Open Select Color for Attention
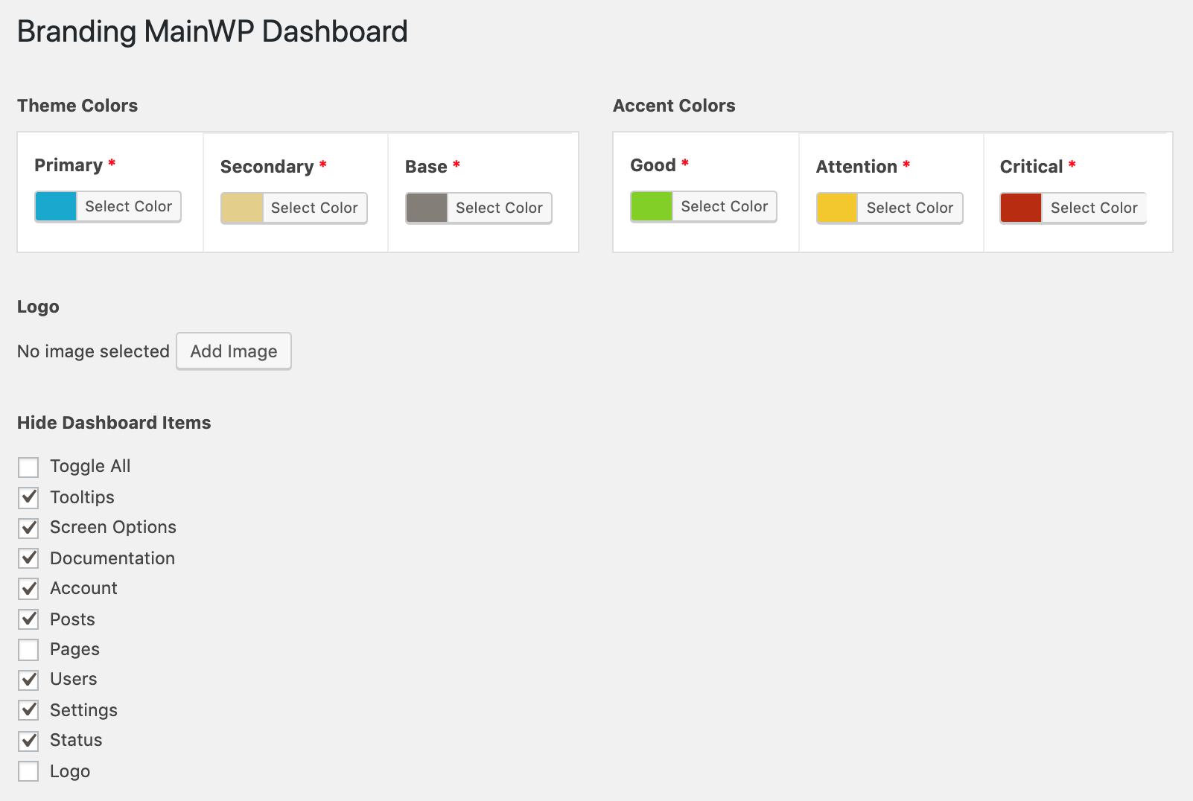 click(x=909, y=208)
